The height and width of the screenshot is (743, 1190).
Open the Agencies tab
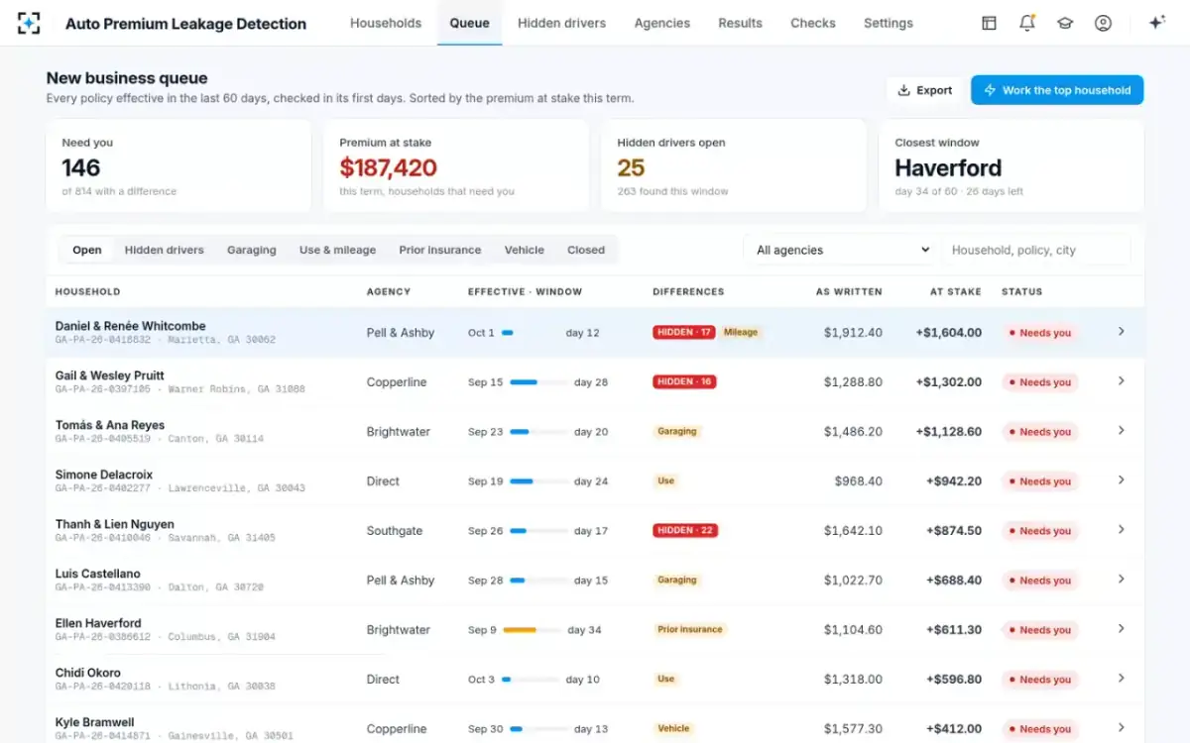(x=662, y=23)
